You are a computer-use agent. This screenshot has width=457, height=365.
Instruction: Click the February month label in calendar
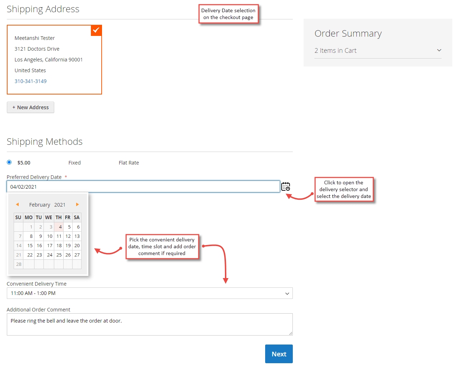pos(40,204)
